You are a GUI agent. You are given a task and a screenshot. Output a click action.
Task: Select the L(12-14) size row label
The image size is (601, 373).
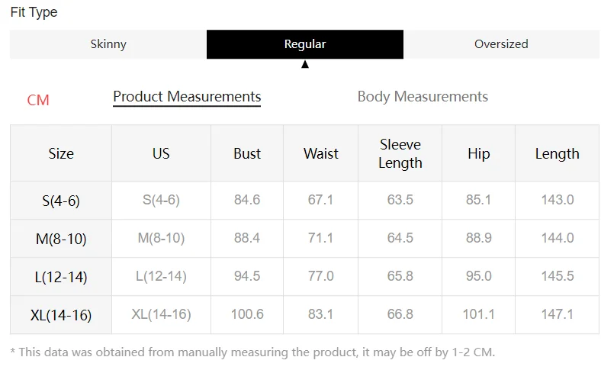coord(61,277)
